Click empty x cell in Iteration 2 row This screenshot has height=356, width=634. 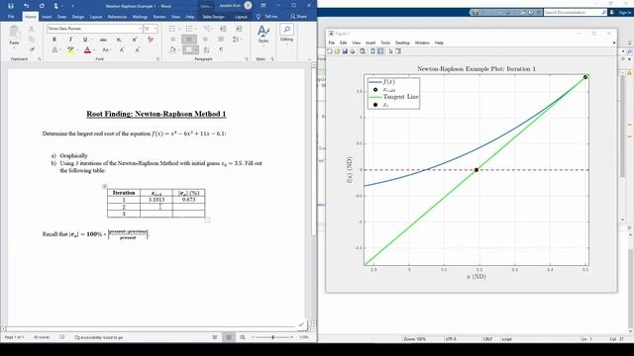[157, 207]
